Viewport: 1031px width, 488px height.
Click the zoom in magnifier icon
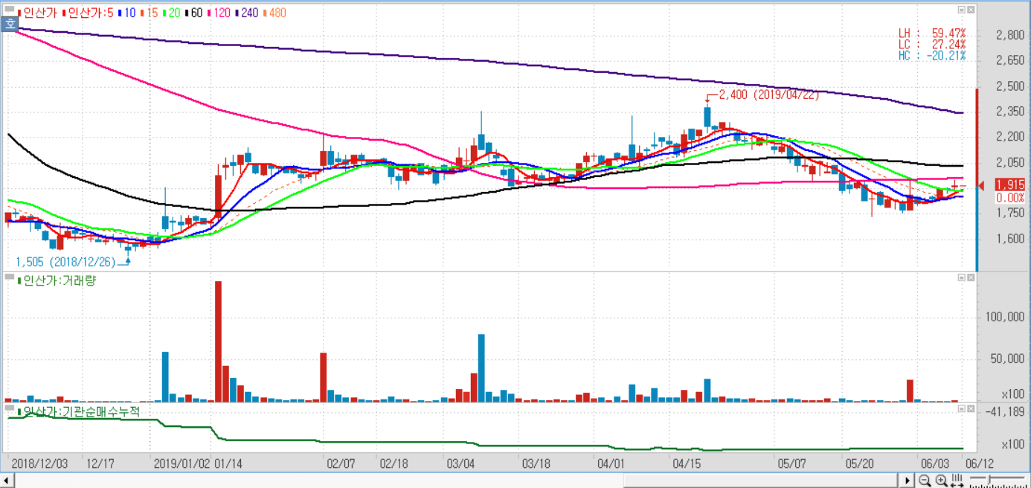(x=942, y=481)
